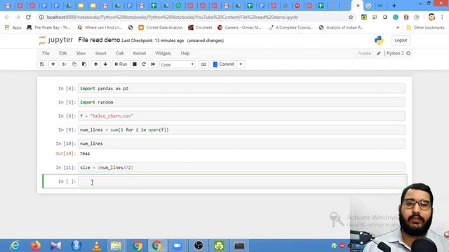Expand hidden bookmarks chevron
Viewport: 449px width, 252px height.
[398, 27]
